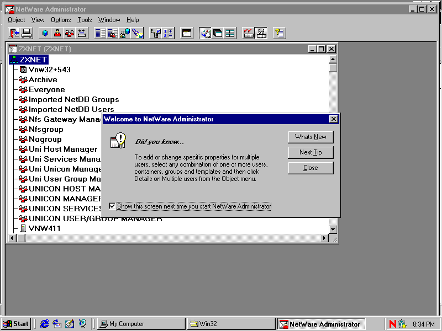Click the red checkmarks toolbar icon

pos(248,33)
